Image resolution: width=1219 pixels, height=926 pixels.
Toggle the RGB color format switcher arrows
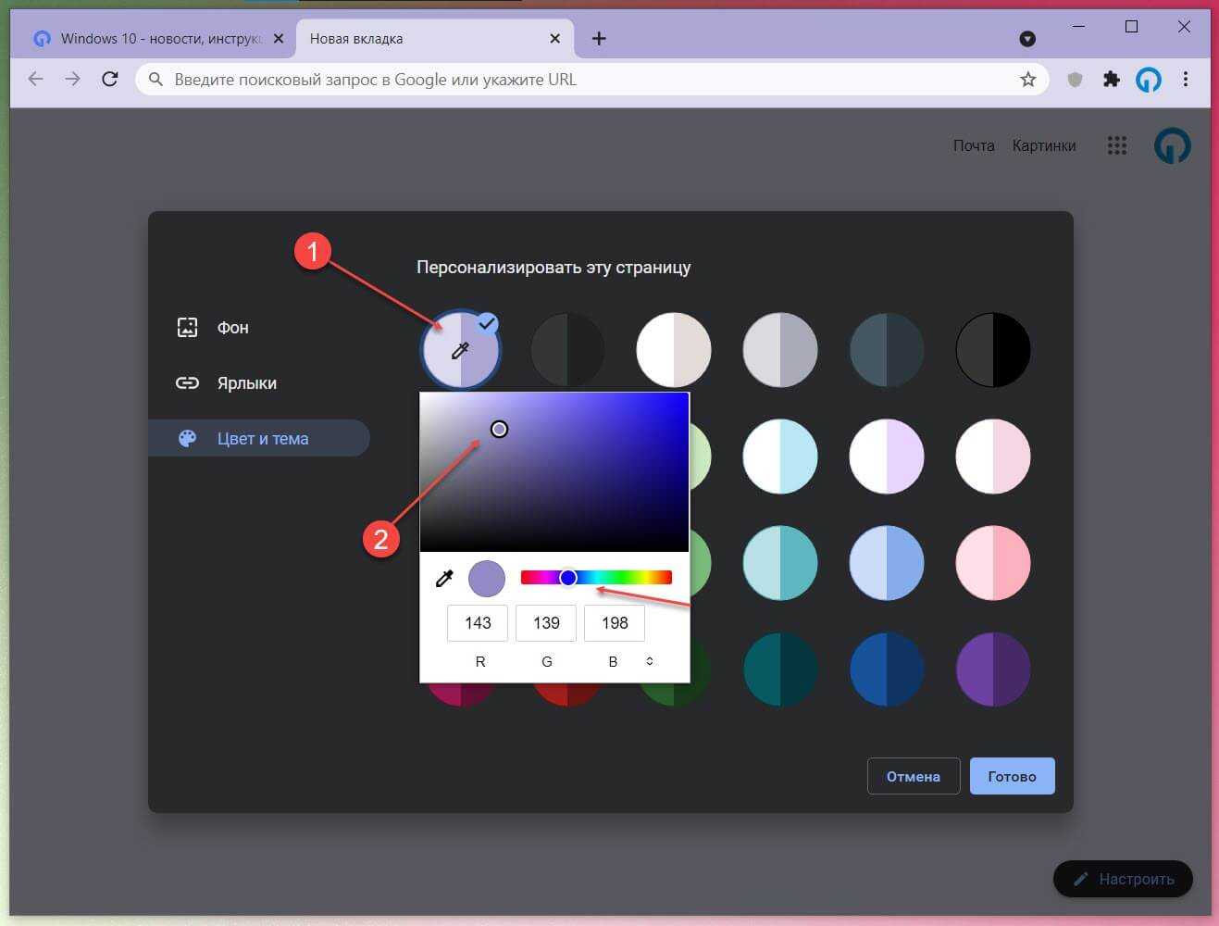coord(649,661)
